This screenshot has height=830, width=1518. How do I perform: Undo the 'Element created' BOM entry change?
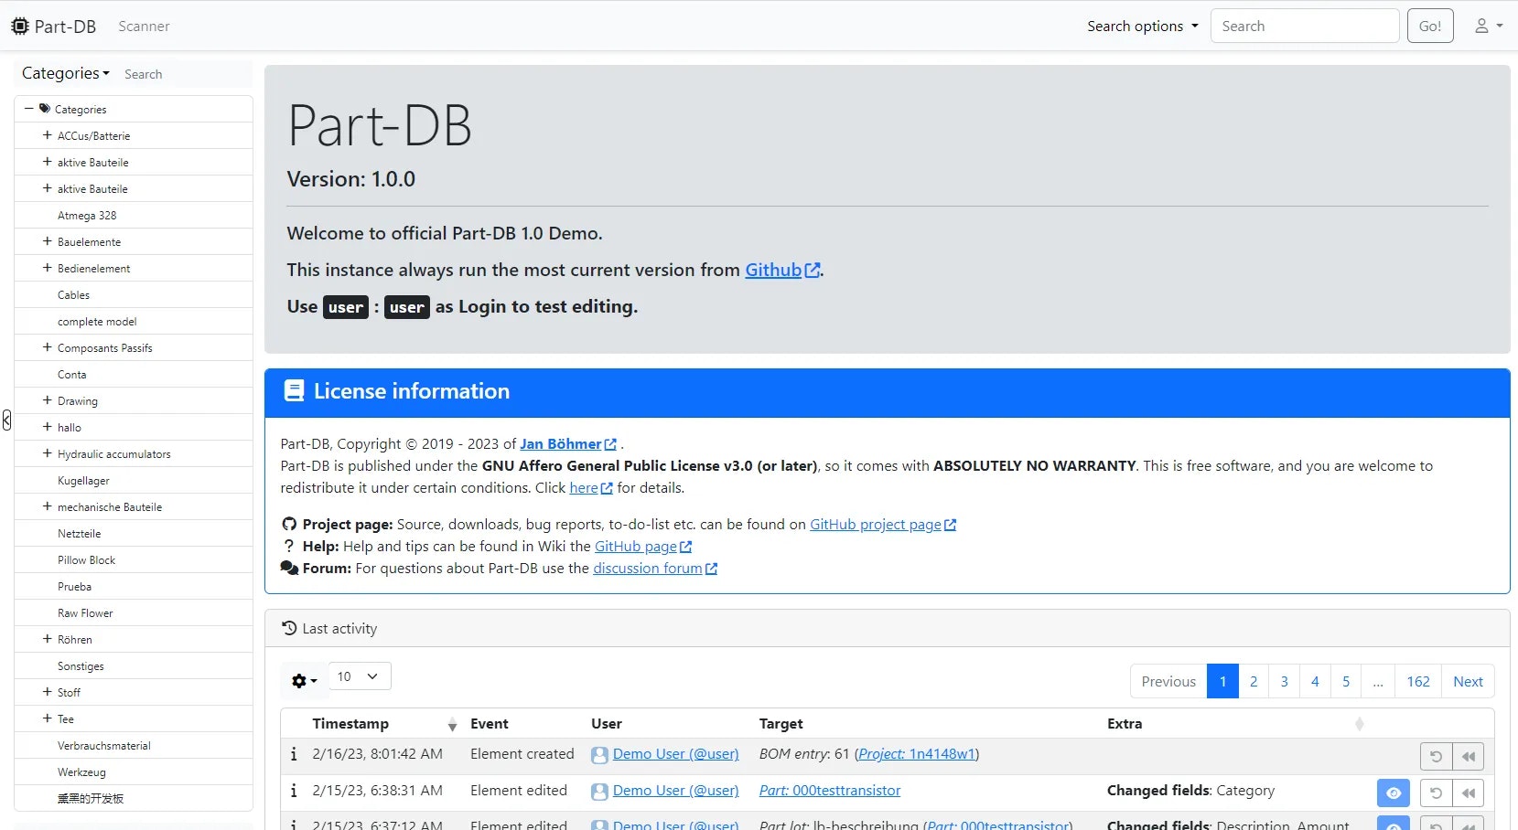(x=1436, y=756)
